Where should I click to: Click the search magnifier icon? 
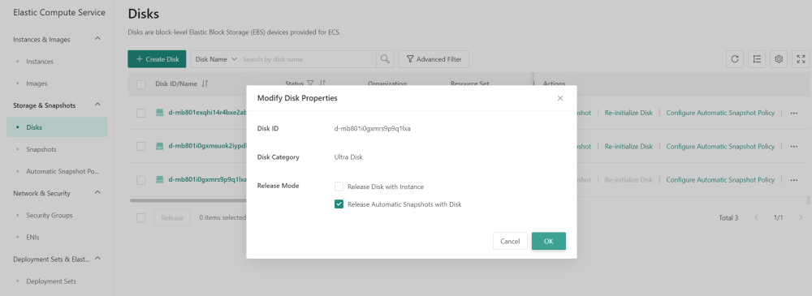(x=385, y=59)
